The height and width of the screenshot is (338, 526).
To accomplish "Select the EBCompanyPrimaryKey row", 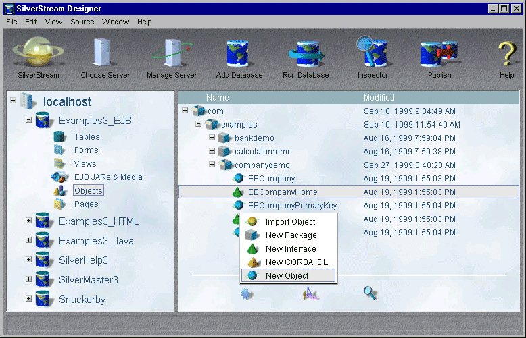I will pos(349,206).
